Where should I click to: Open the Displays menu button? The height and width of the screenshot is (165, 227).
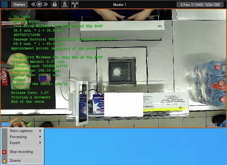[19, 4]
